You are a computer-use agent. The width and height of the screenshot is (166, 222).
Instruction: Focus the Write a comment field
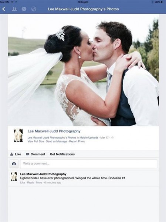89,164
